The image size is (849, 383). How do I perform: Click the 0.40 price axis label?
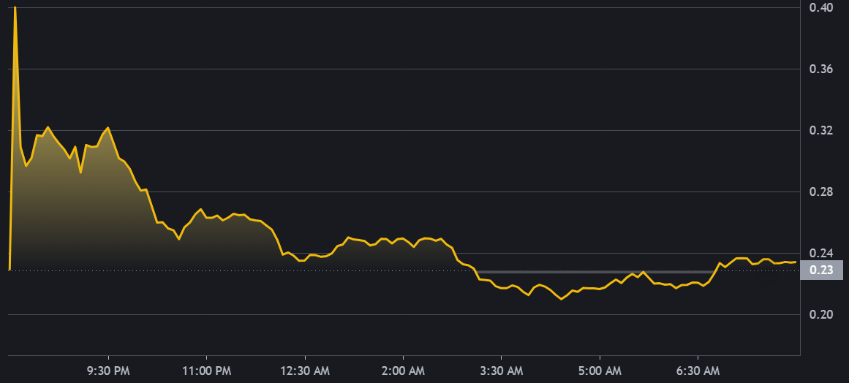821,8
